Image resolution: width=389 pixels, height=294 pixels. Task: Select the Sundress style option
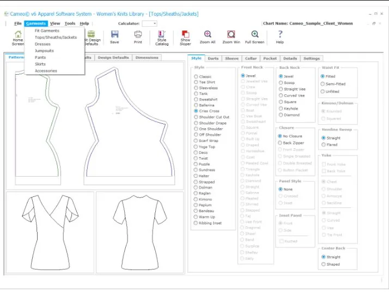[196, 170]
